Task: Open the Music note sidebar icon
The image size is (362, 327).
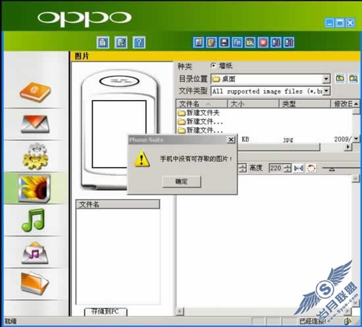Action: [x=33, y=220]
